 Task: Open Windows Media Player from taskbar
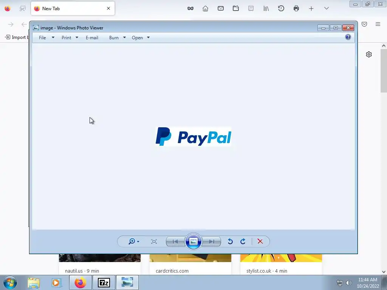pos(56,283)
